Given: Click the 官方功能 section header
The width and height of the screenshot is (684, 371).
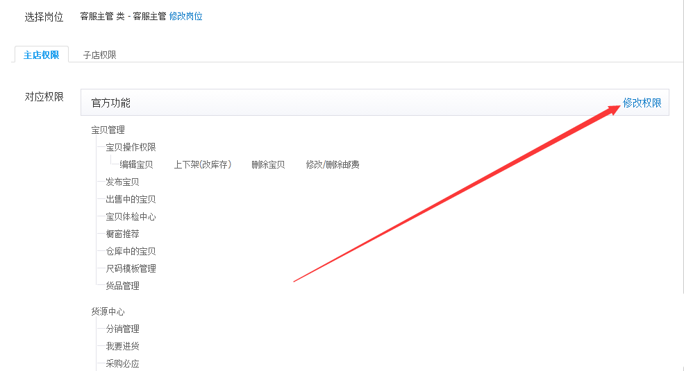Looking at the screenshot, I should tap(375, 103).
